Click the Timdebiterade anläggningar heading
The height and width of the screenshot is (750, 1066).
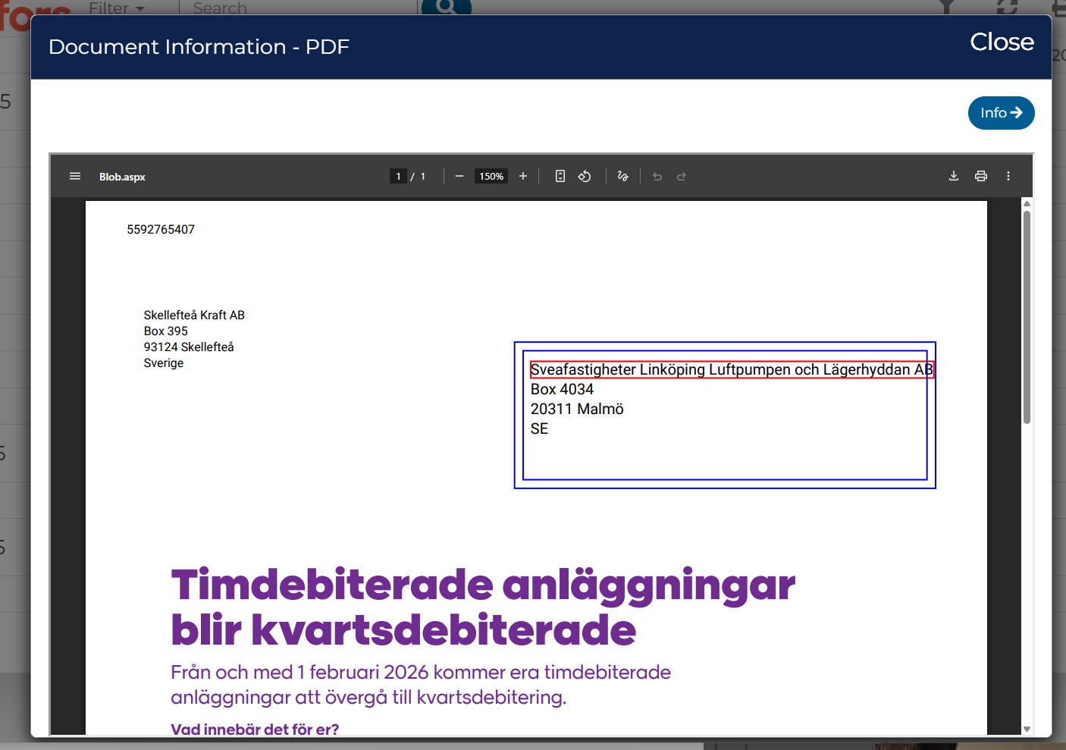[x=483, y=585]
